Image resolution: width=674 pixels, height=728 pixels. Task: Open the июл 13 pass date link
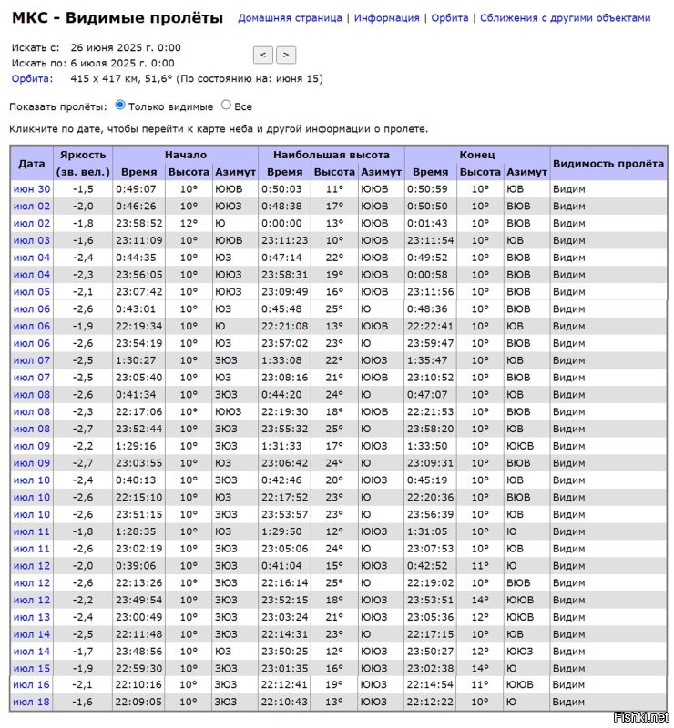coord(32,618)
